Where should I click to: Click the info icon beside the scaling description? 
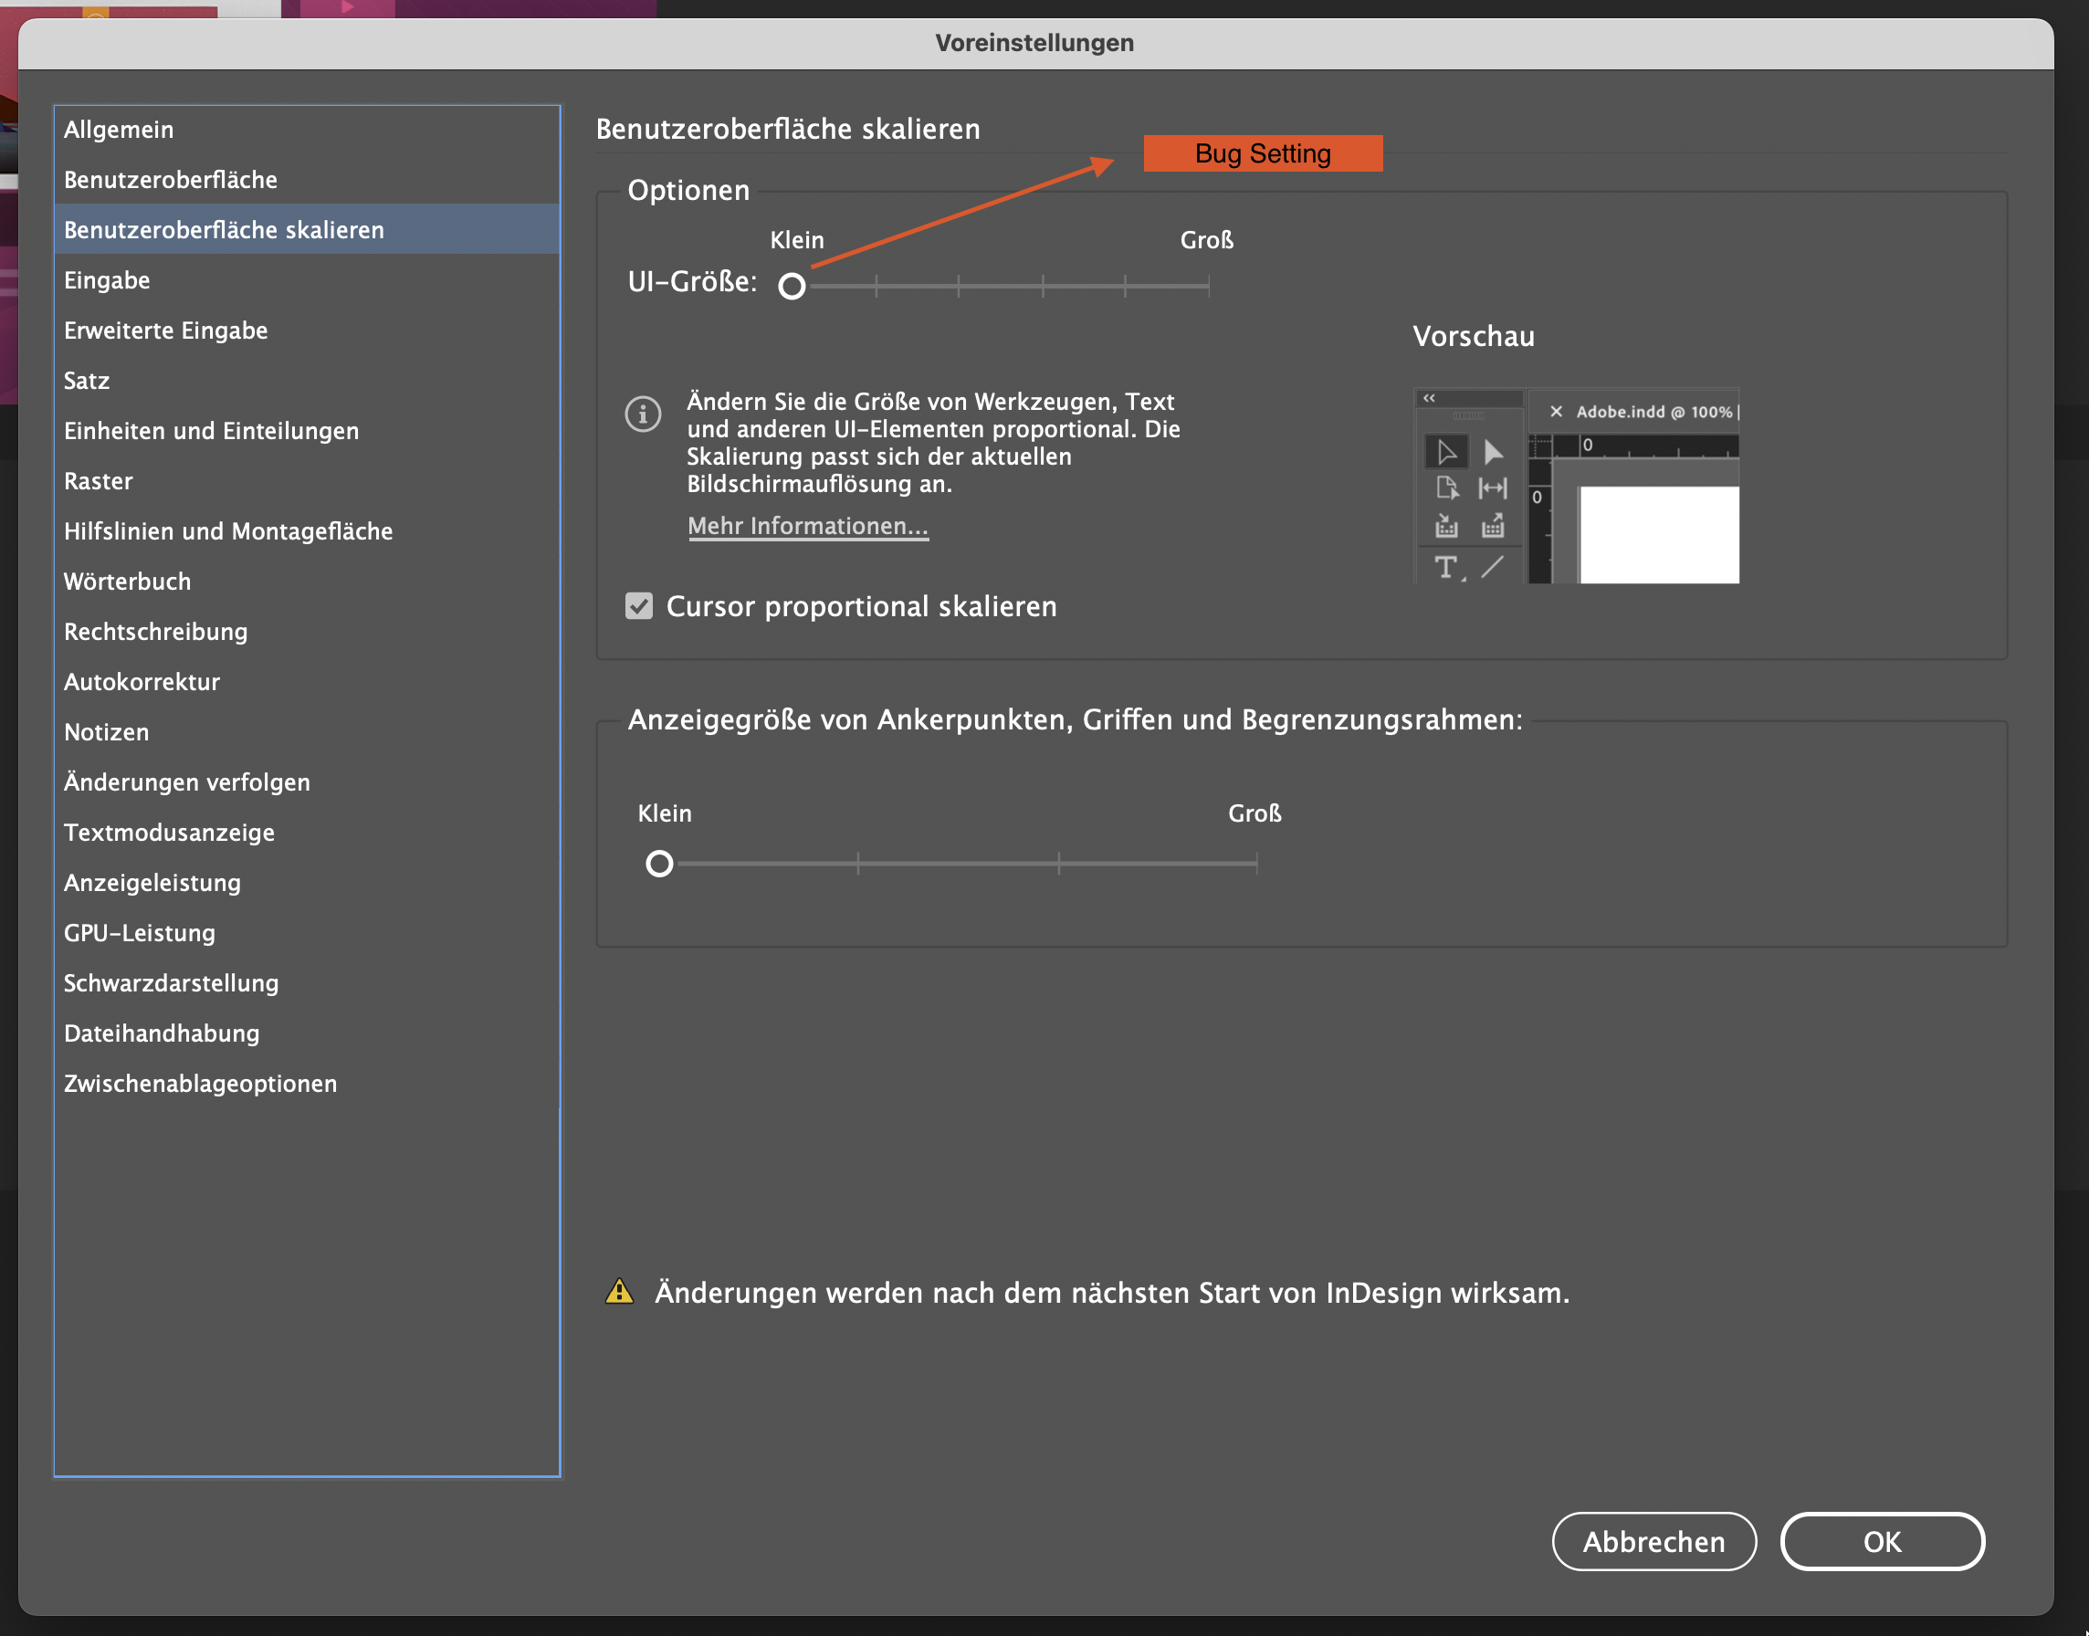pos(643,414)
